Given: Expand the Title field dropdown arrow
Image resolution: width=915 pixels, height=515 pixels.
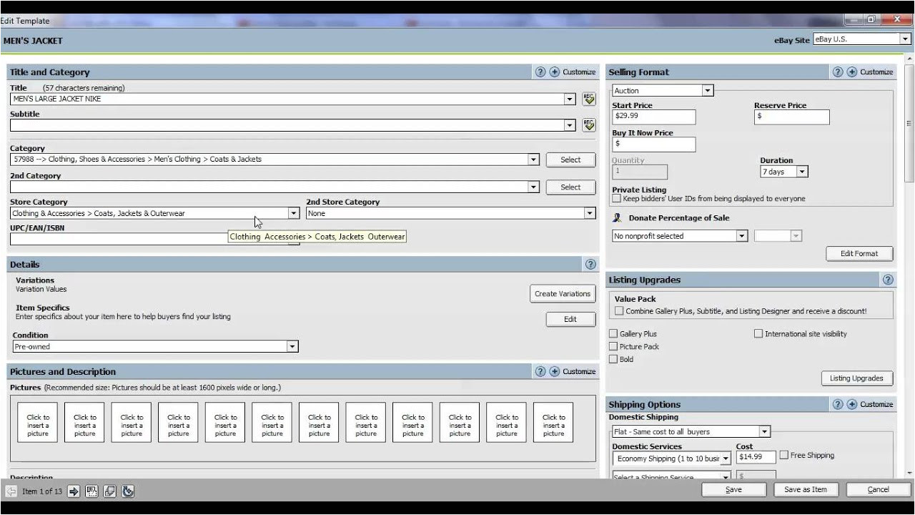Looking at the screenshot, I should (570, 99).
